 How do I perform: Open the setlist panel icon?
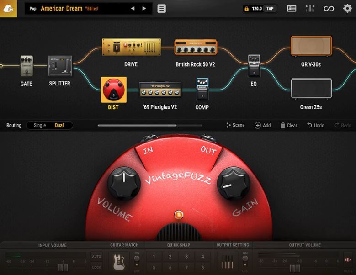click(292, 9)
